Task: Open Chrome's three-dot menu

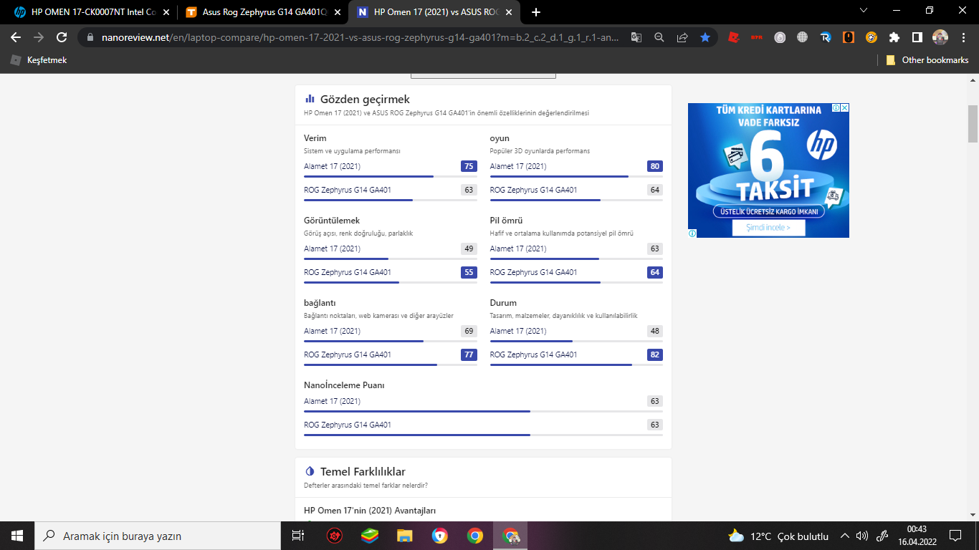Action: coord(963,37)
